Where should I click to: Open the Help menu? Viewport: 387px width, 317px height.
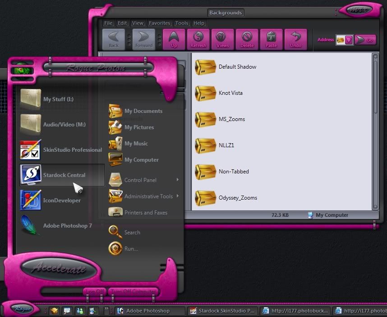[198, 23]
